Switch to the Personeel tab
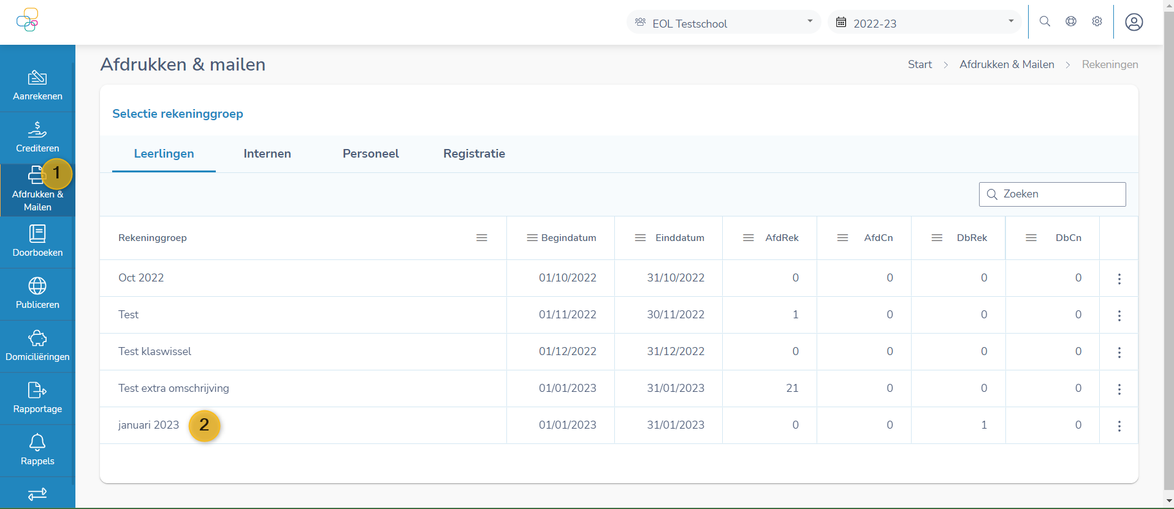The image size is (1174, 509). (x=370, y=154)
